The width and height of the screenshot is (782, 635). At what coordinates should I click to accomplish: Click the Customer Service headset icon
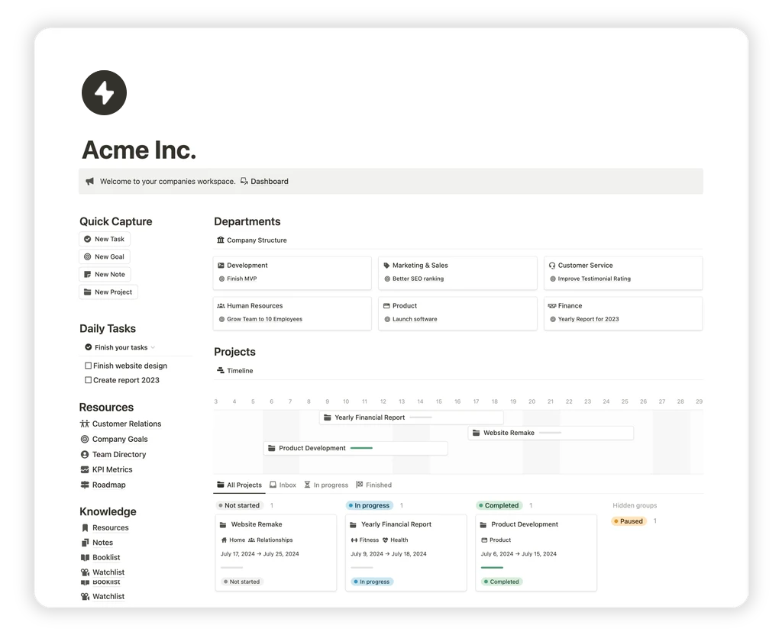click(x=552, y=266)
